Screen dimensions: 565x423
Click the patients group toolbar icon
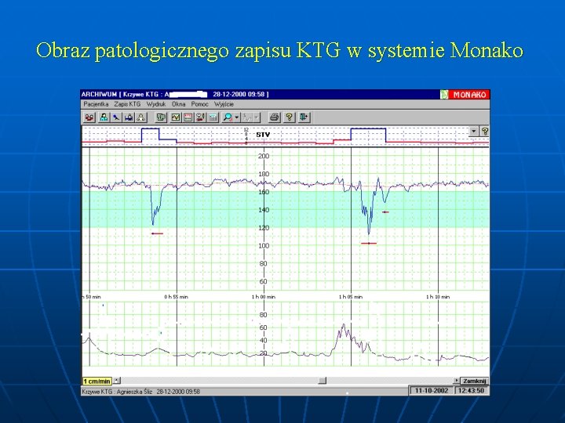pyautogui.click(x=89, y=117)
